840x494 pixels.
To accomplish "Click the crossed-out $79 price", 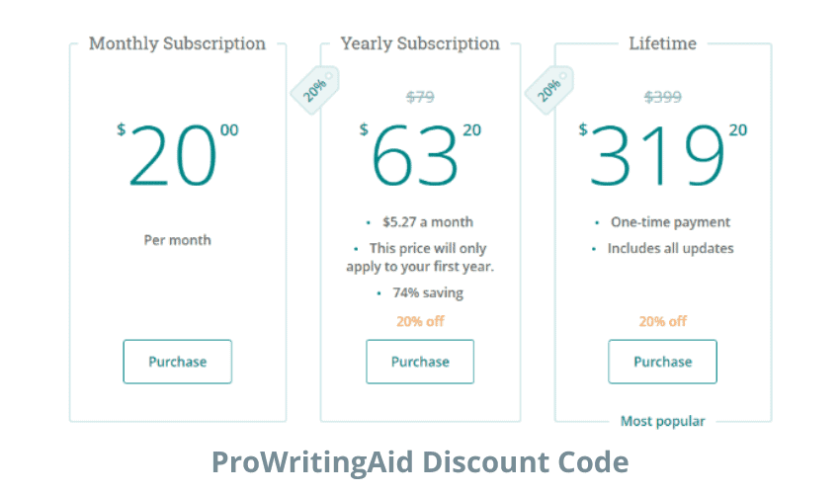I will [x=420, y=97].
